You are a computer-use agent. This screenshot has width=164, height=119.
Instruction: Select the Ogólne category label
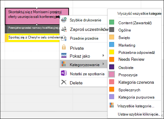(125, 30)
